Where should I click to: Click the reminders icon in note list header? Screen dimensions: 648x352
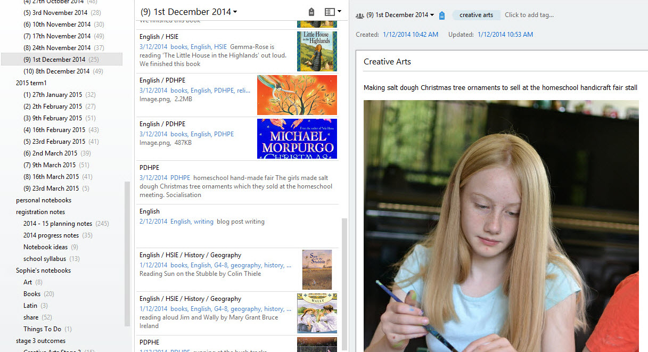click(311, 12)
